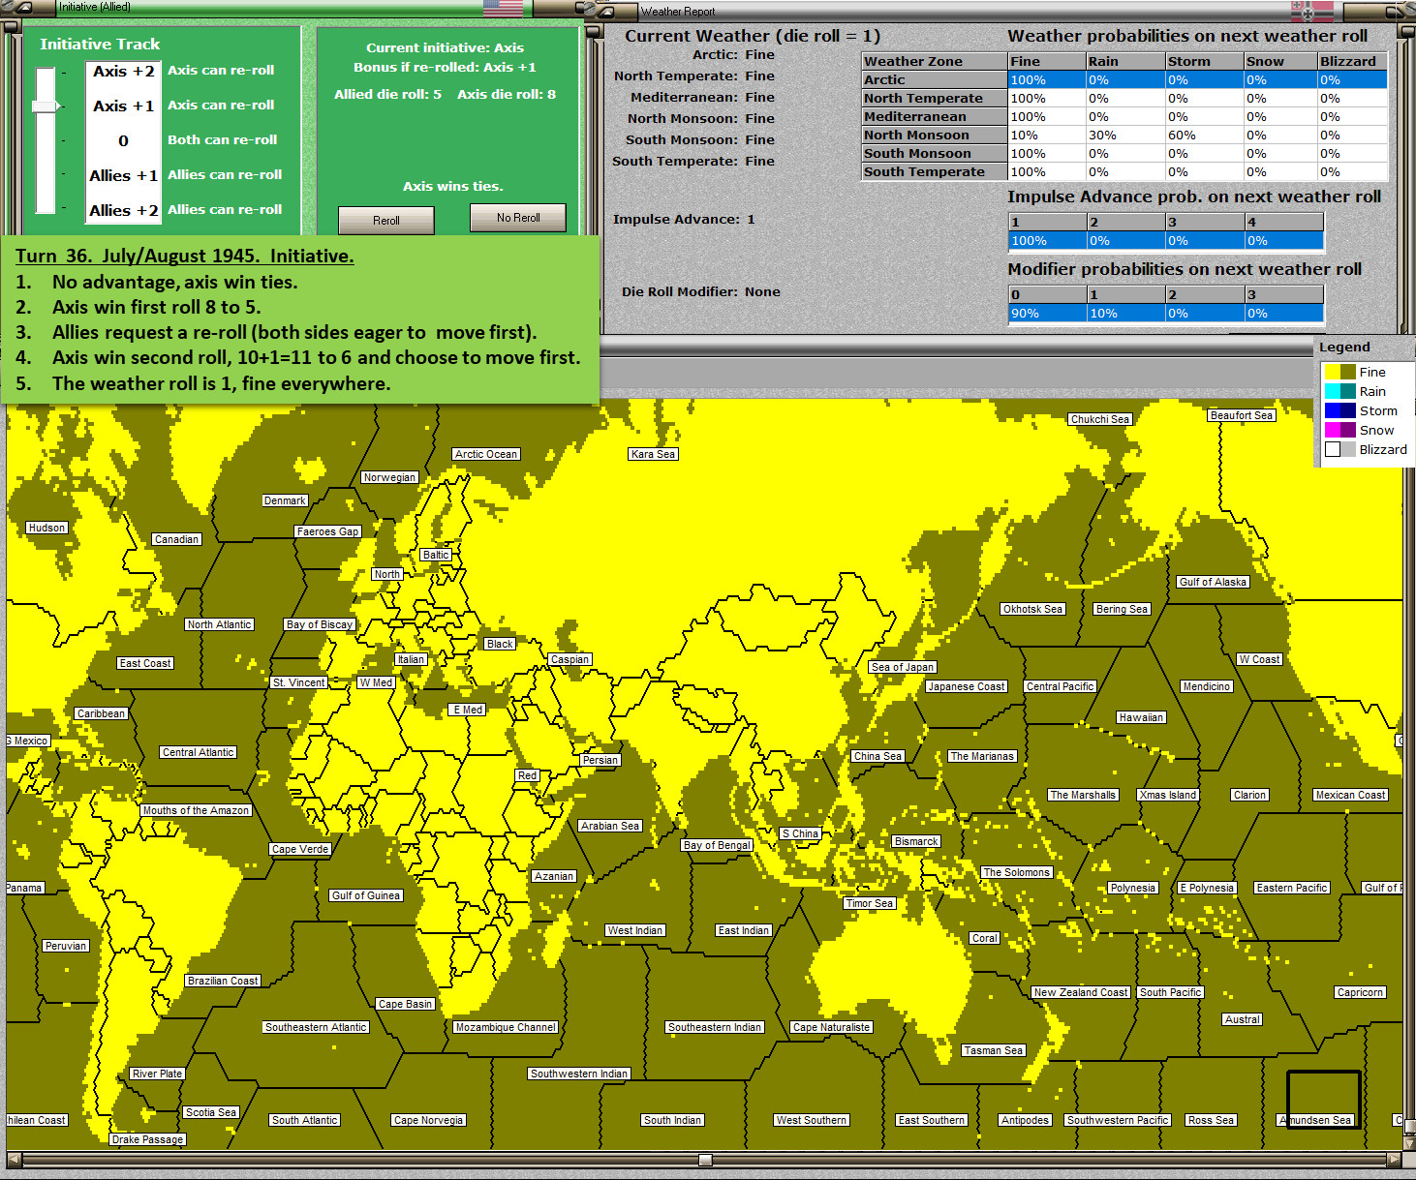Click the Cape Verde sea label
The image size is (1416, 1180).
tap(300, 849)
